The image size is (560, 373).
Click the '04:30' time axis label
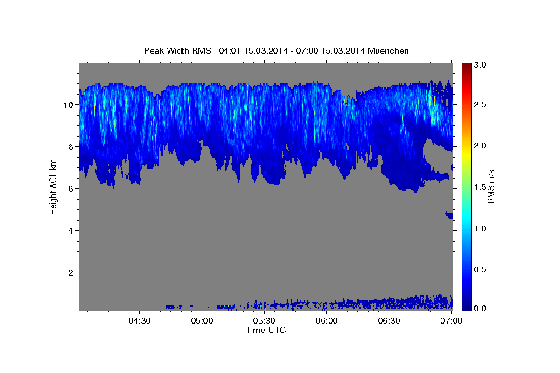pos(139,321)
